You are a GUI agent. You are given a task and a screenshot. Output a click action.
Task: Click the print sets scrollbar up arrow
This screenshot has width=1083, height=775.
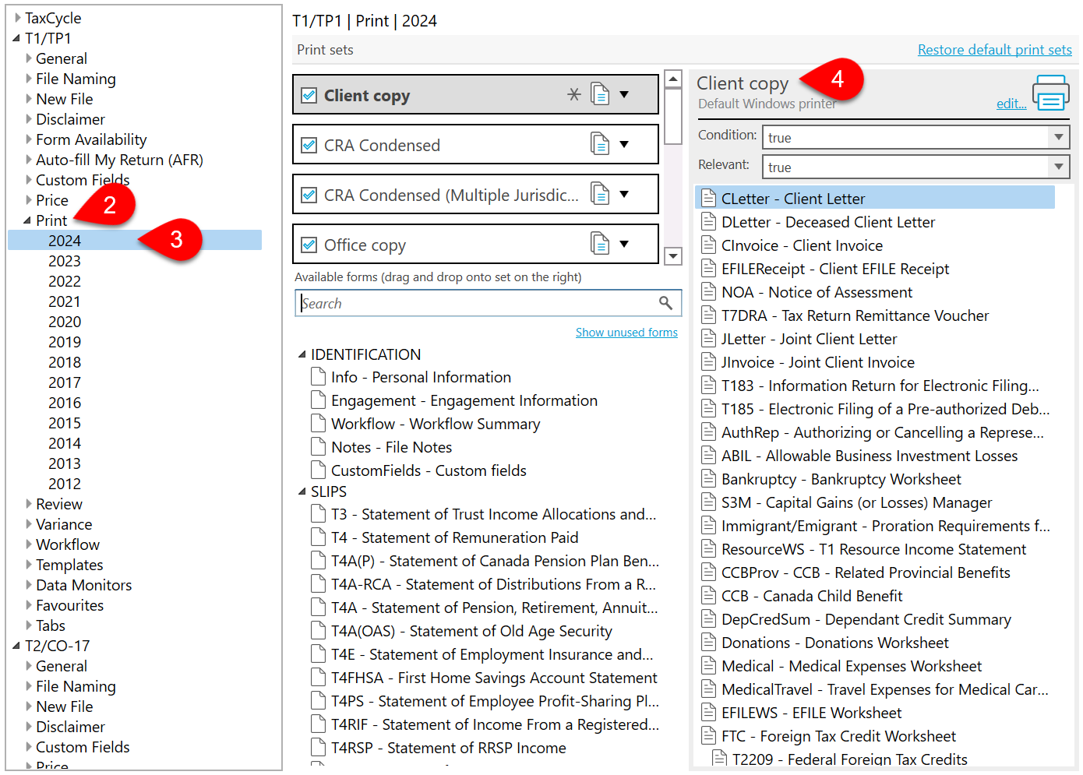(672, 79)
